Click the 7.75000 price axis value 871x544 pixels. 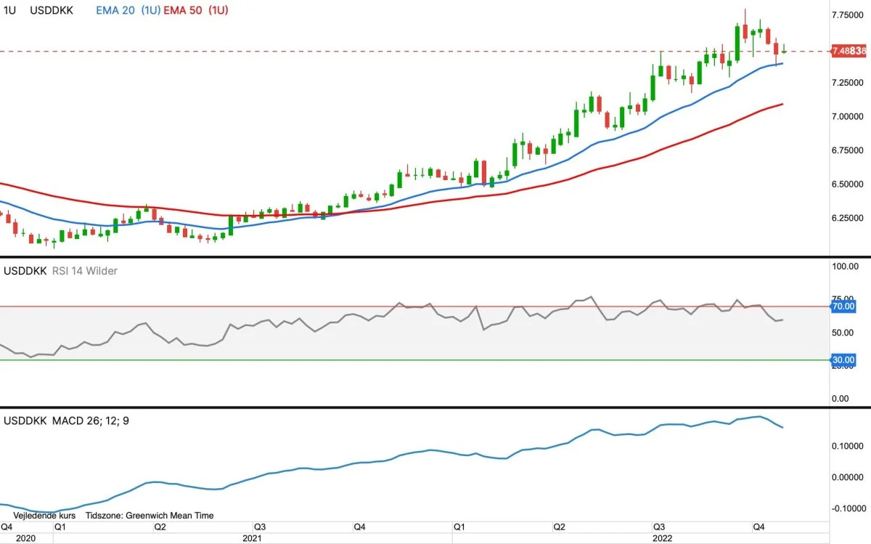(849, 15)
